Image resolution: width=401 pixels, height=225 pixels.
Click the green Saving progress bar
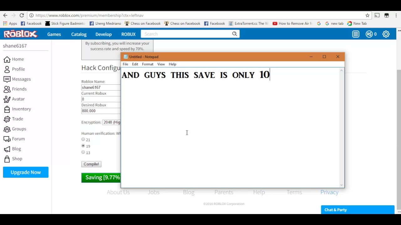(x=101, y=177)
